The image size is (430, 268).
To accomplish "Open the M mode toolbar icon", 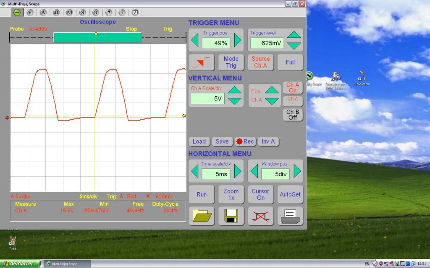I will coord(69,12).
